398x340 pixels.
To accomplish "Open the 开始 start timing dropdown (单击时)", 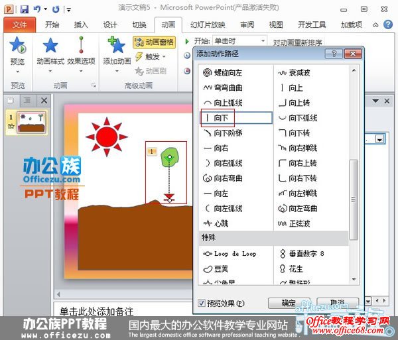I will point(239,41).
